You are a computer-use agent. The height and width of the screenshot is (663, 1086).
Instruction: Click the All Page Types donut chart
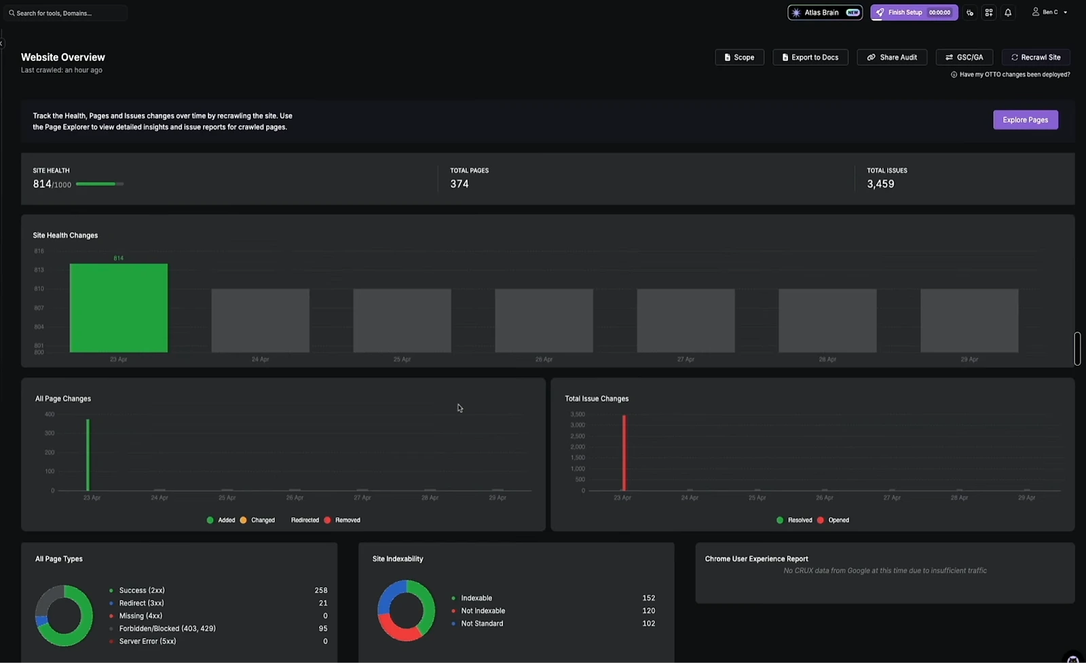coord(64,615)
